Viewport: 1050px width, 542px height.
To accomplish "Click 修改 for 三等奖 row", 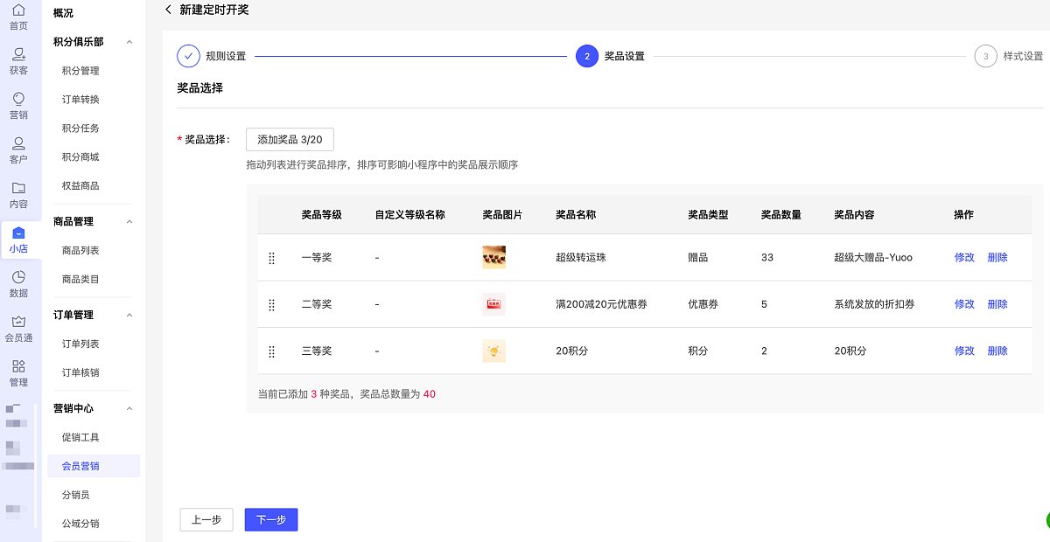I will (964, 351).
